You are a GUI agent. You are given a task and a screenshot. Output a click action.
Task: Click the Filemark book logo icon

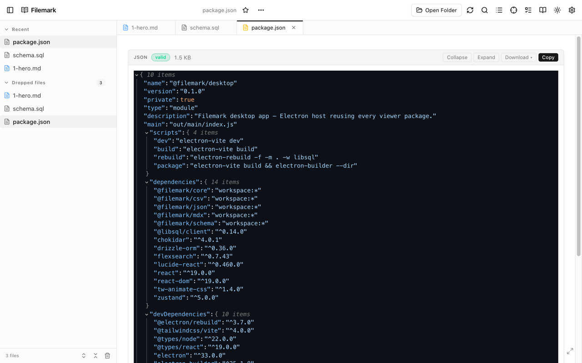tap(25, 10)
